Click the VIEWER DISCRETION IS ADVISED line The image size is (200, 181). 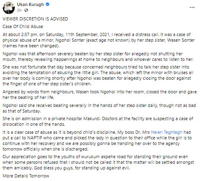(35, 19)
